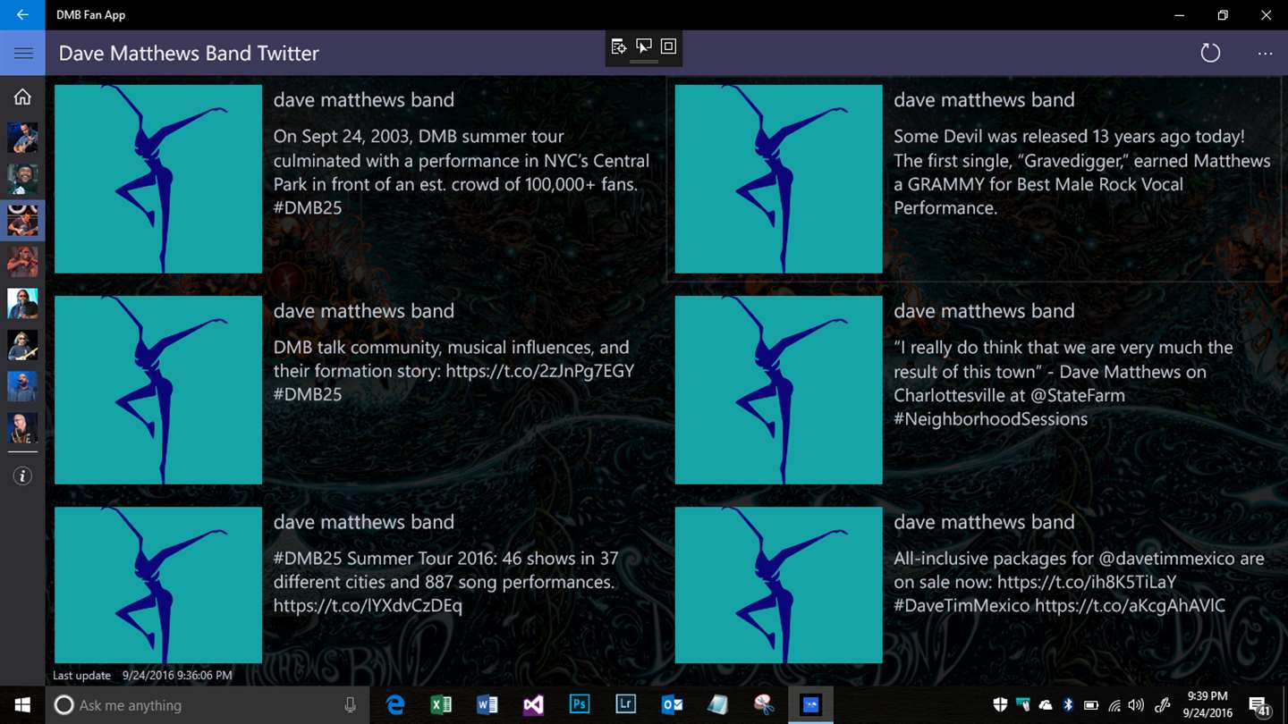Click the back arrow in title bar
The width and height of the screenshot is (1288, 724).
tap(22, 15)
